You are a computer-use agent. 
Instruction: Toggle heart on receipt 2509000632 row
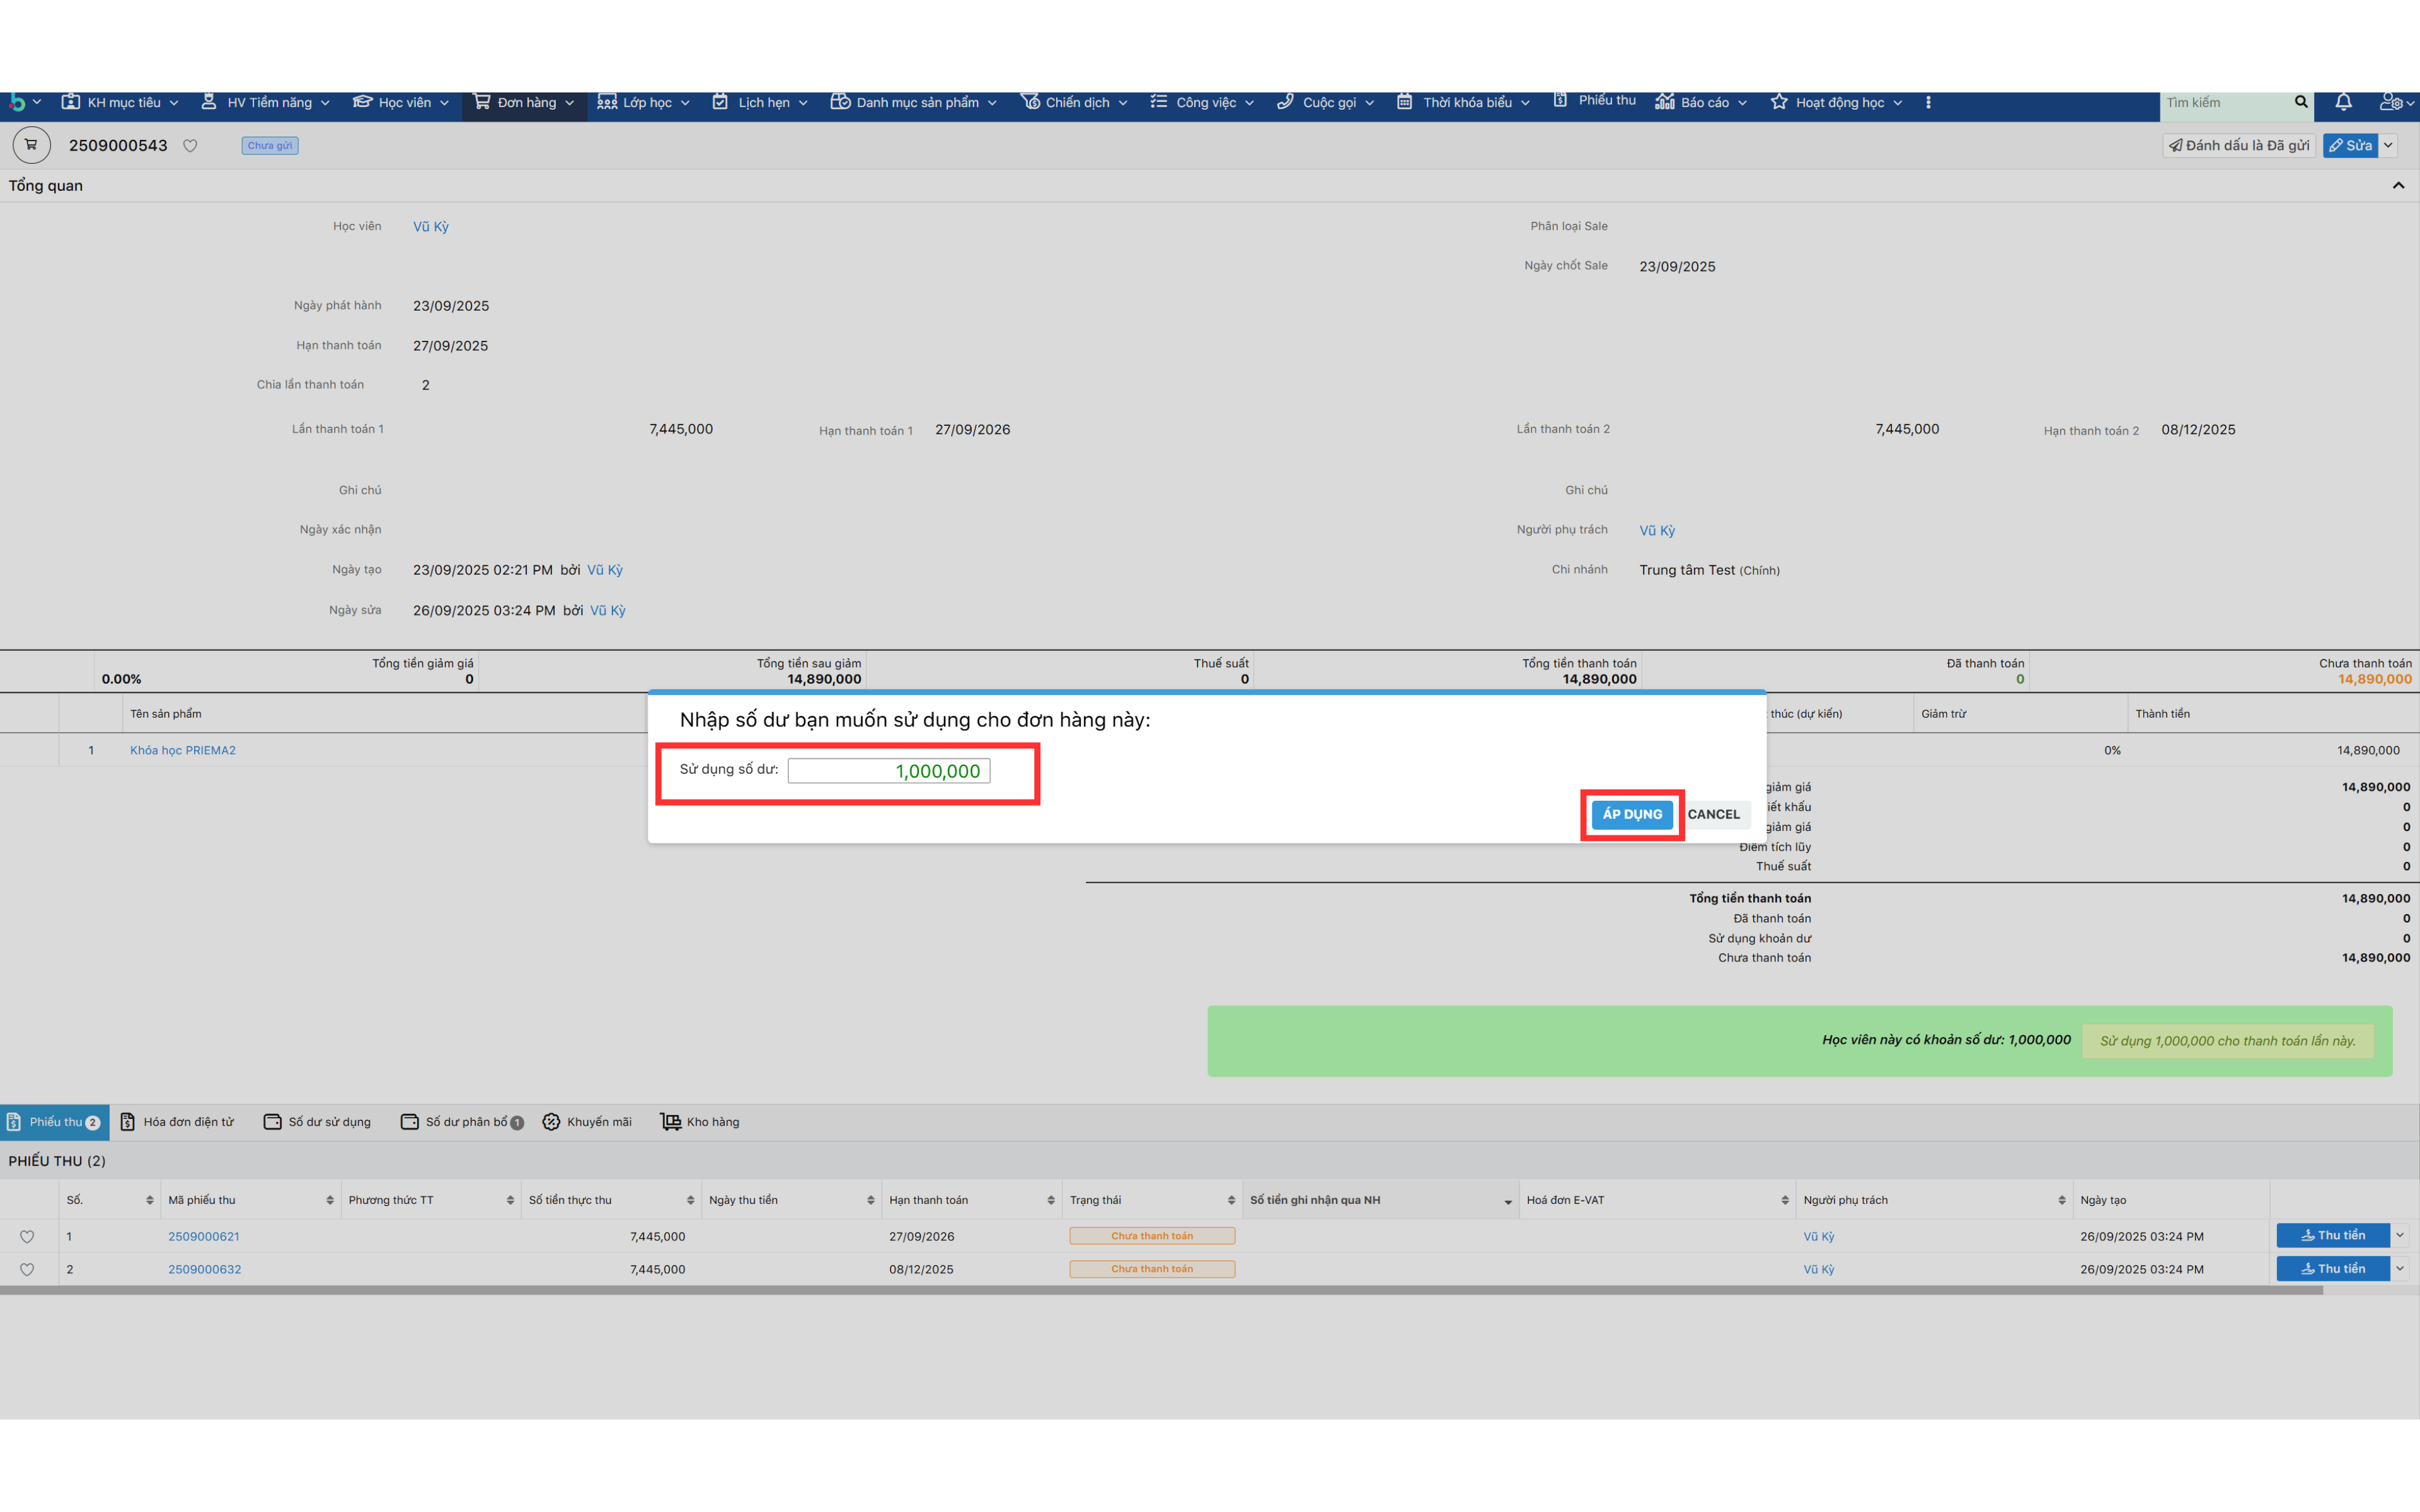click(x=27, y=1270)
